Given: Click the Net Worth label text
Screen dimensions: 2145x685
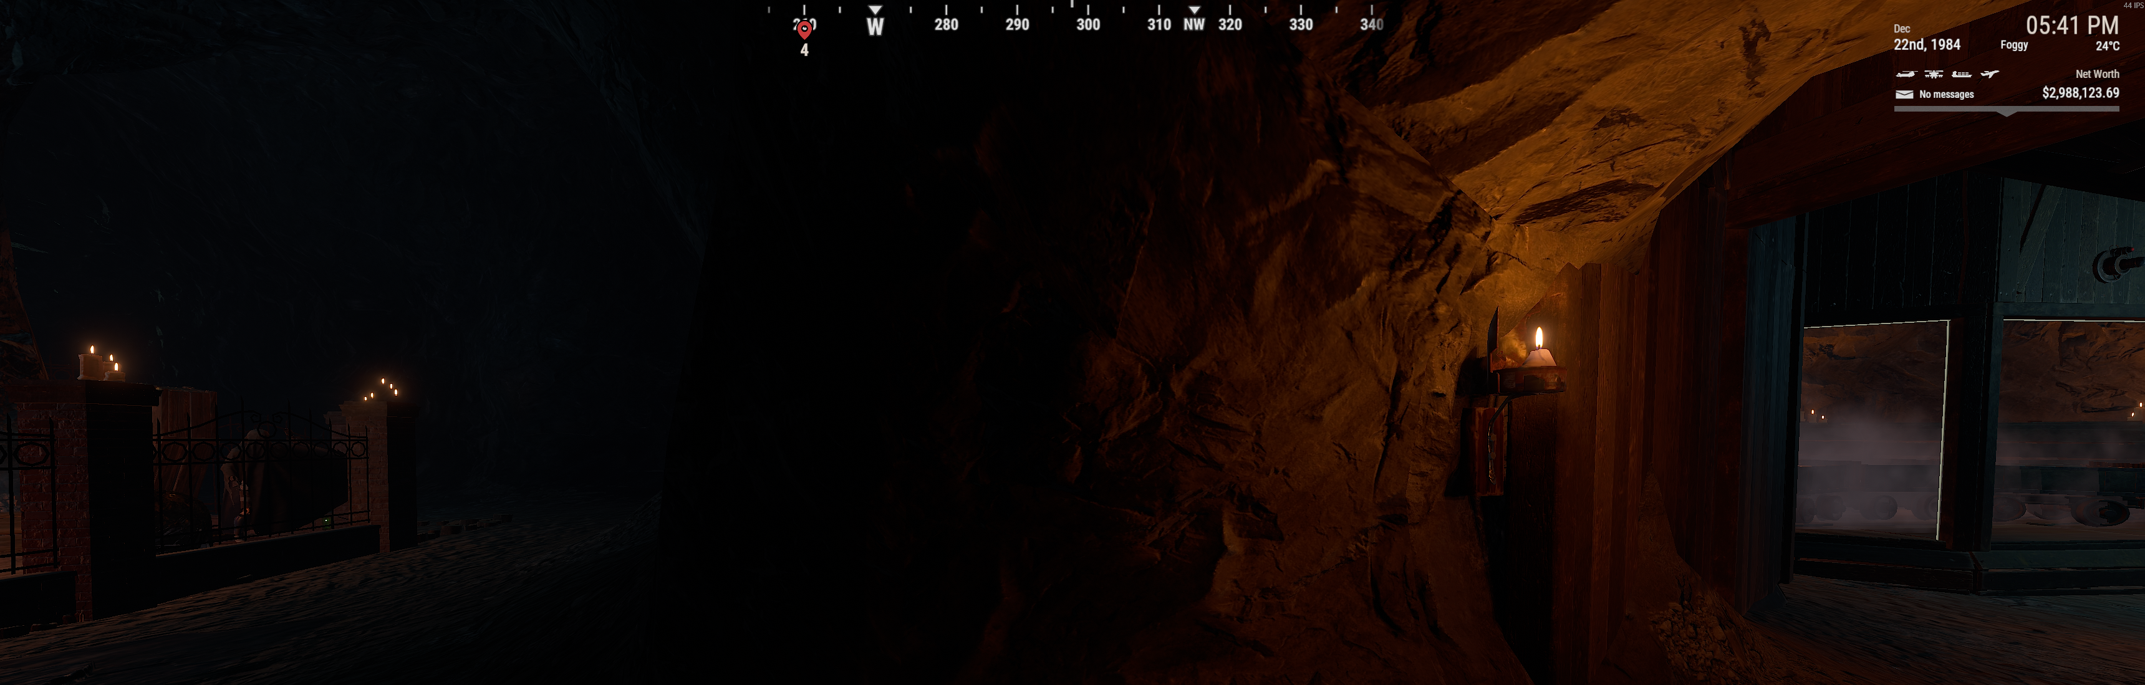Looking at the screenshot, I should click(x=2097, y=74).
